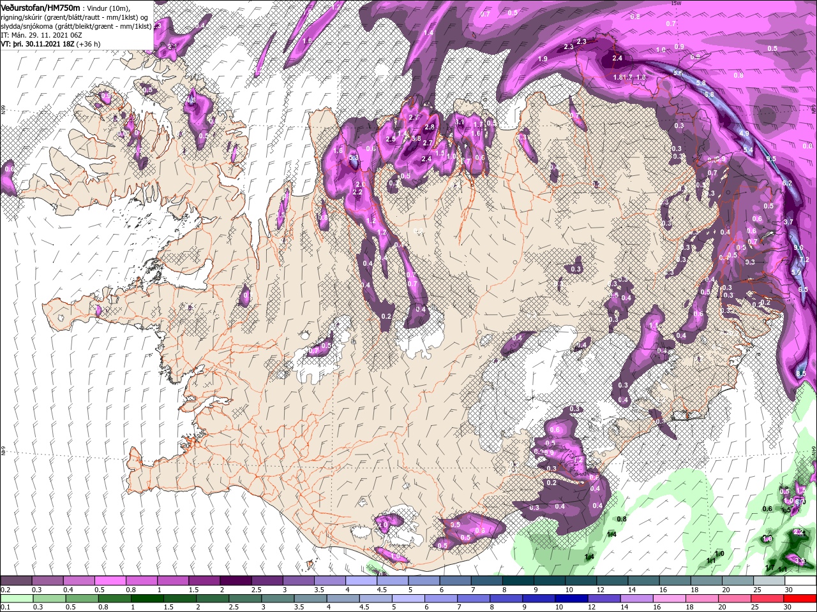
Task: Select snow scale lavender swatch between 4 and 4.5
Action: [361, 581]
